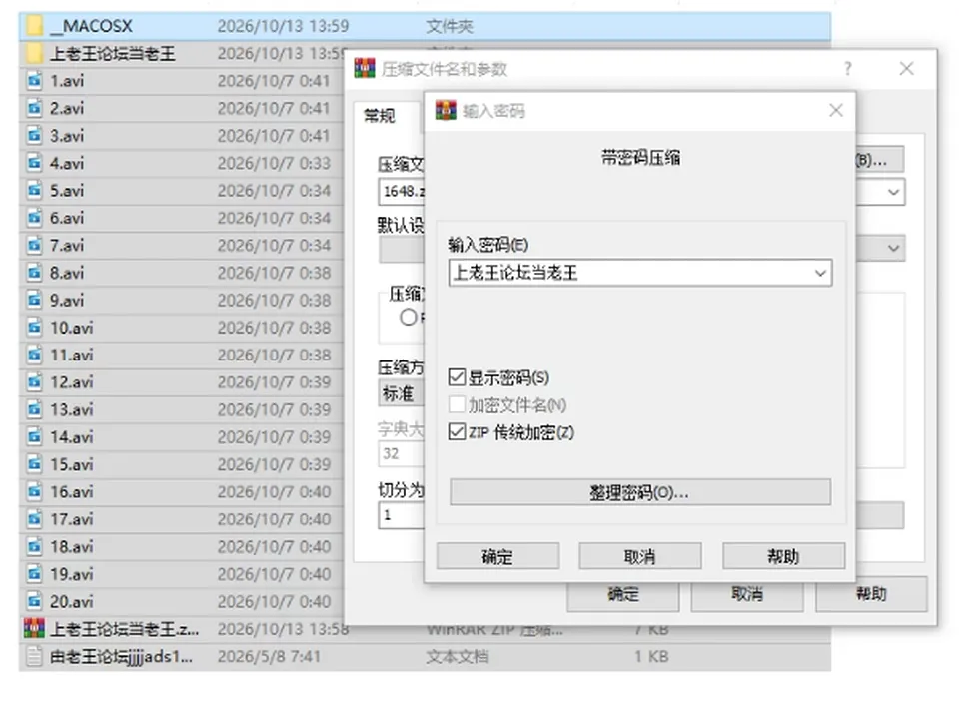Image resolution: width=959 pixels, height=721 pixels.
Task: Click the icon beside 3.avi
Action: click(x=34, y=136)
